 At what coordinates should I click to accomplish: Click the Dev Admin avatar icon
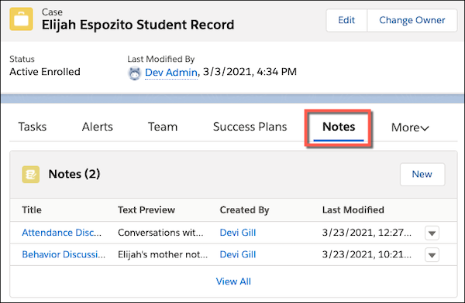point(134,73)
